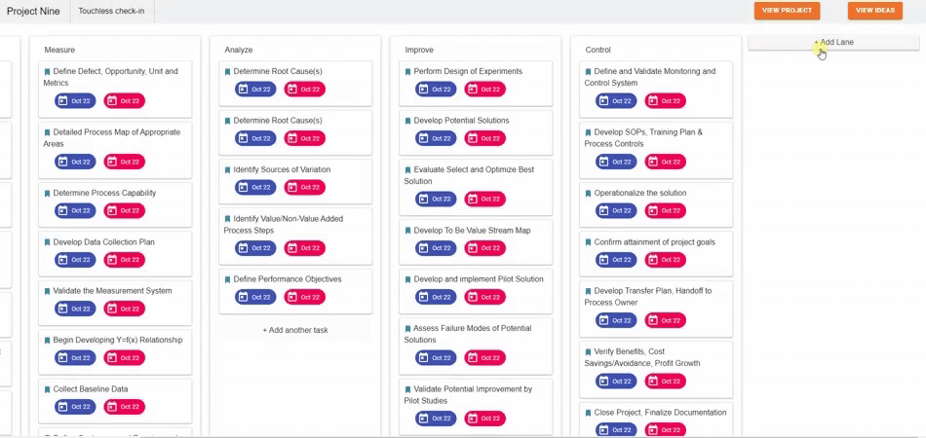Screen dimensions: 926x438
Task: Add another task in Analyze lane
Action: point(295,330)
